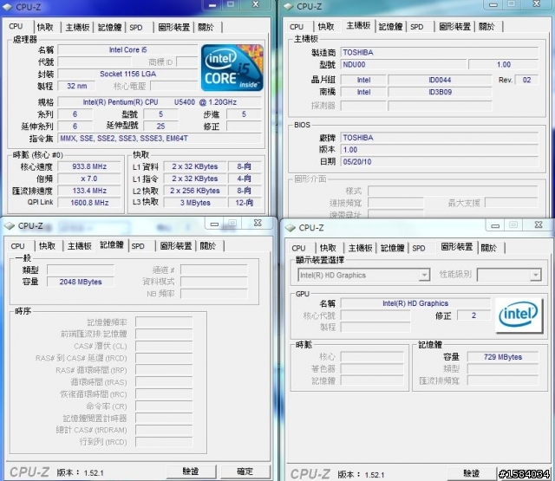Open 主機板 tab in the graphics window
The width and height of the screenshot is (555, 481).
click(x=361, y=248)
